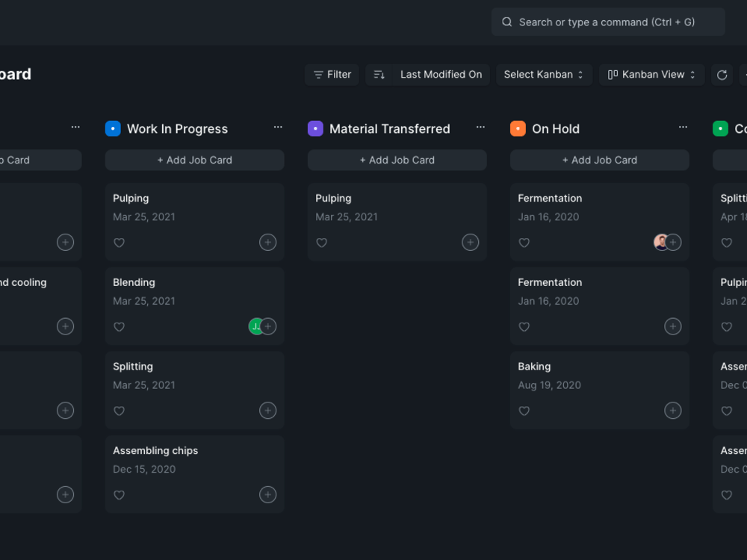Click the assignee avatar on the Fermentation card
This screenshot has height=560, width=747.
(660, 242)
